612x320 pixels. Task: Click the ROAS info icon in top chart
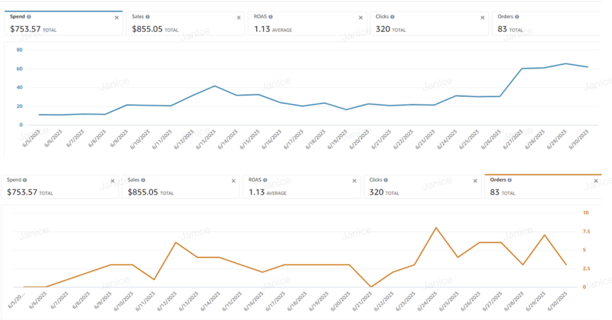tap(270, 17)
